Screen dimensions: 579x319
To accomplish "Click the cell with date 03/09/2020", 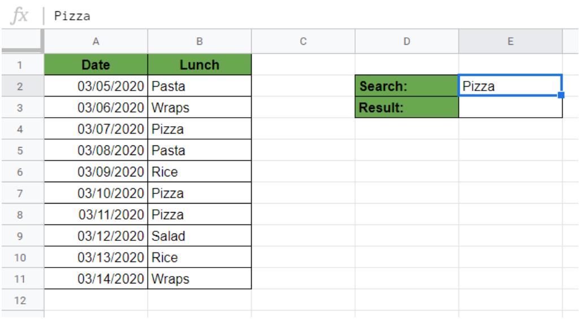I will [96, 173].
